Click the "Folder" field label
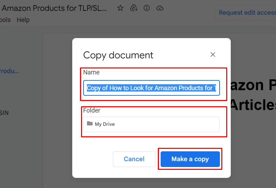 tap(92, 110)
